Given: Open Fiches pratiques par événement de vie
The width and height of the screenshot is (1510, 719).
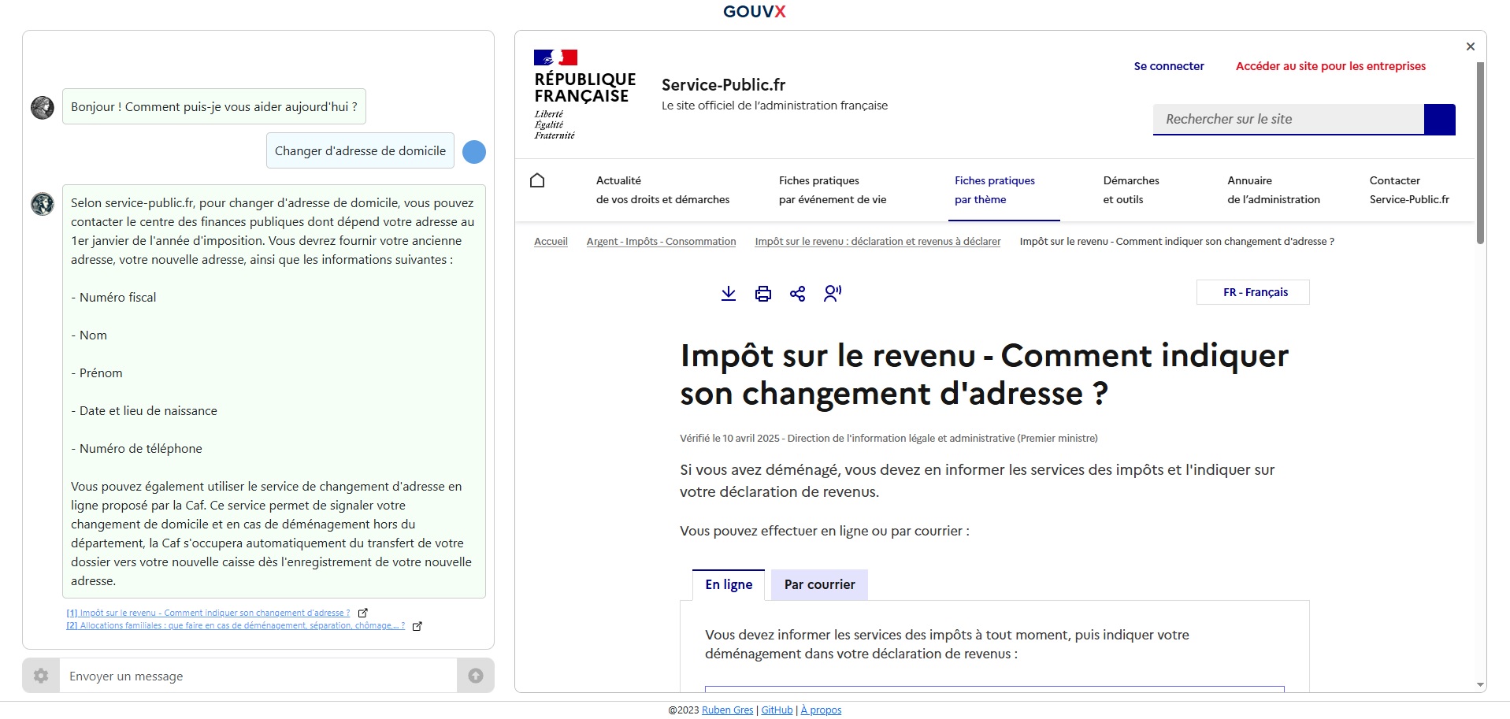Looking at the screenshot, I should pos(833,190).
